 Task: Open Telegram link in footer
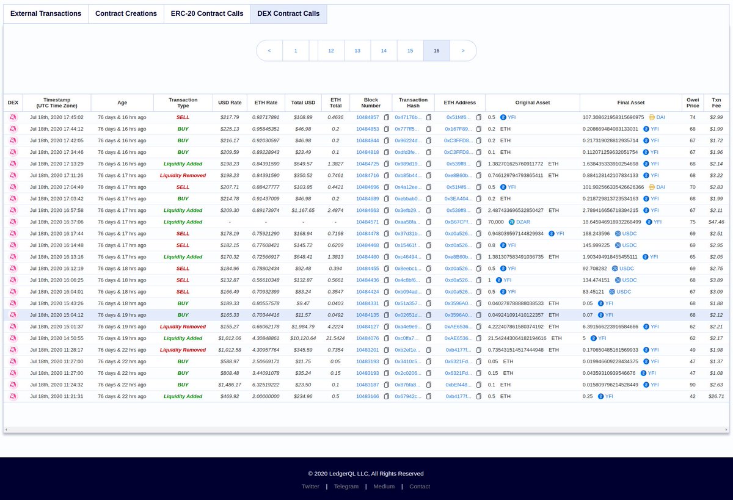[x=346, y=487]
